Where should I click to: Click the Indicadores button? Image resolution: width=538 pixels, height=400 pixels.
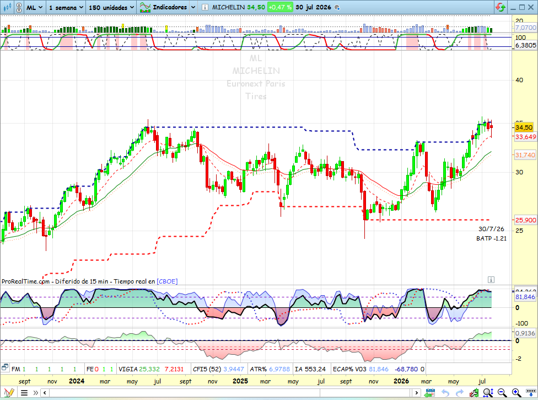[164, 7]
